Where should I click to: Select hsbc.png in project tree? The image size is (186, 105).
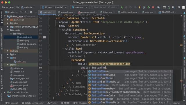click(24, 41)
